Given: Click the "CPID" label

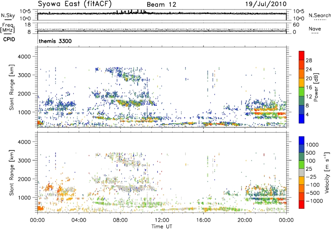Looking at the screenshot, I should pos(9,39).
